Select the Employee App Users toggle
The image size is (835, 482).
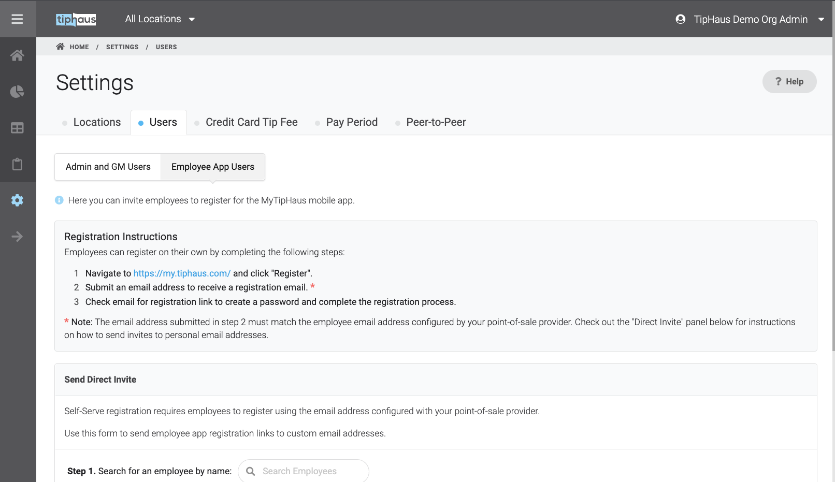pos(212,167)
